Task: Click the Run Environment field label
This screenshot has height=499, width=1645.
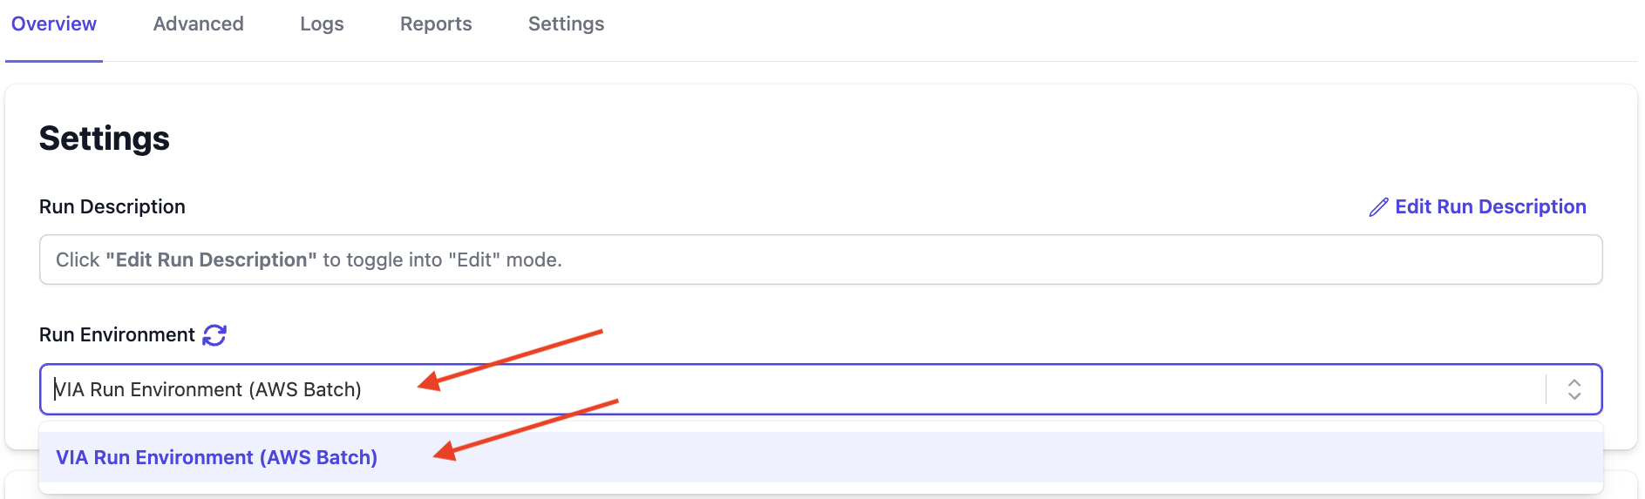Action: 117,335
